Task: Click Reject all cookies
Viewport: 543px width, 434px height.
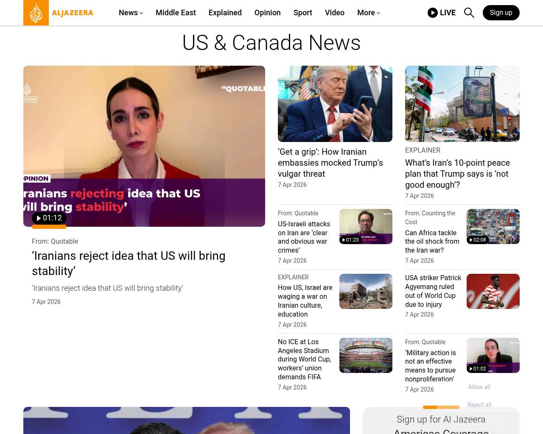Action: pos(479,405)
